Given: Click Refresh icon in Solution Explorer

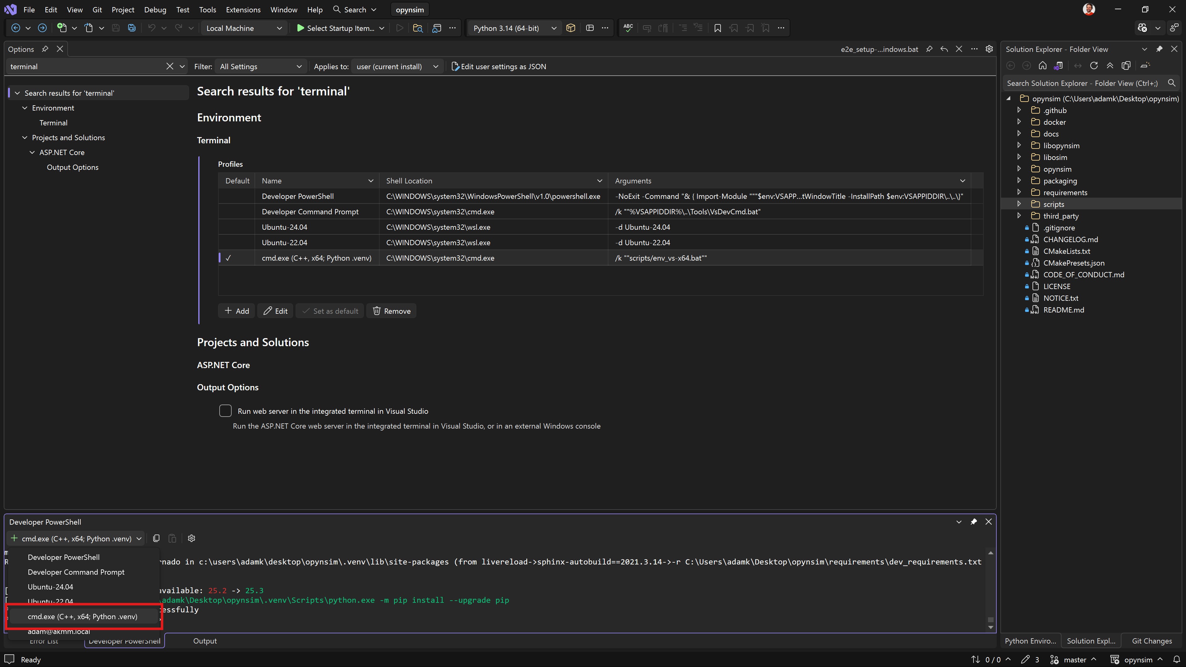Looking at the screenshot, I should 1094,65.
